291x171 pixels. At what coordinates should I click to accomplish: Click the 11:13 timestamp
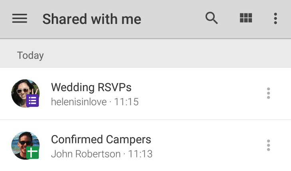[140, 154]
